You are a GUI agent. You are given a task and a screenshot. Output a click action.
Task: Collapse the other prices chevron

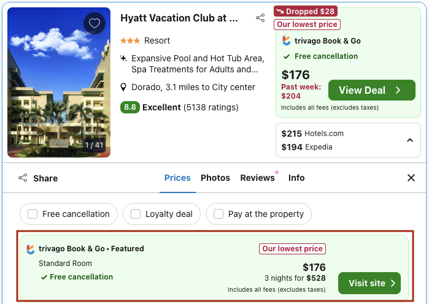[409, 140]
